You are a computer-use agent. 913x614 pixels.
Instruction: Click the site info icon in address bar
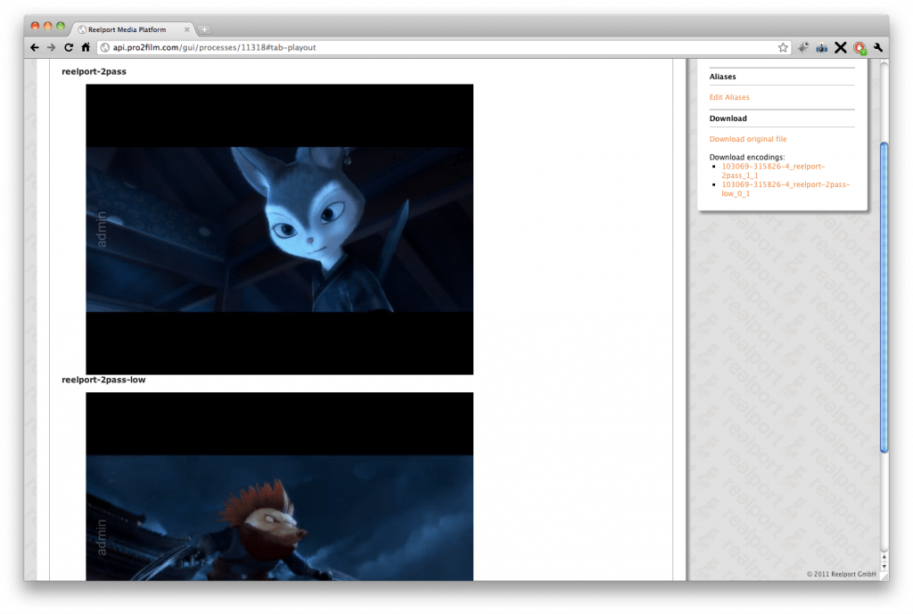(x=105, y=48)
